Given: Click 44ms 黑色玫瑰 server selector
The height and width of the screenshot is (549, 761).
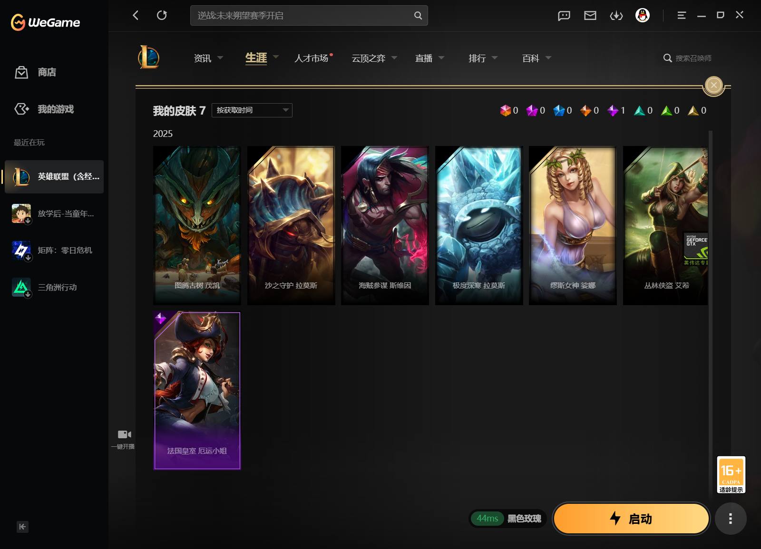Looking at the screenshot, I should pyautogui.click(x=508, y=519).
